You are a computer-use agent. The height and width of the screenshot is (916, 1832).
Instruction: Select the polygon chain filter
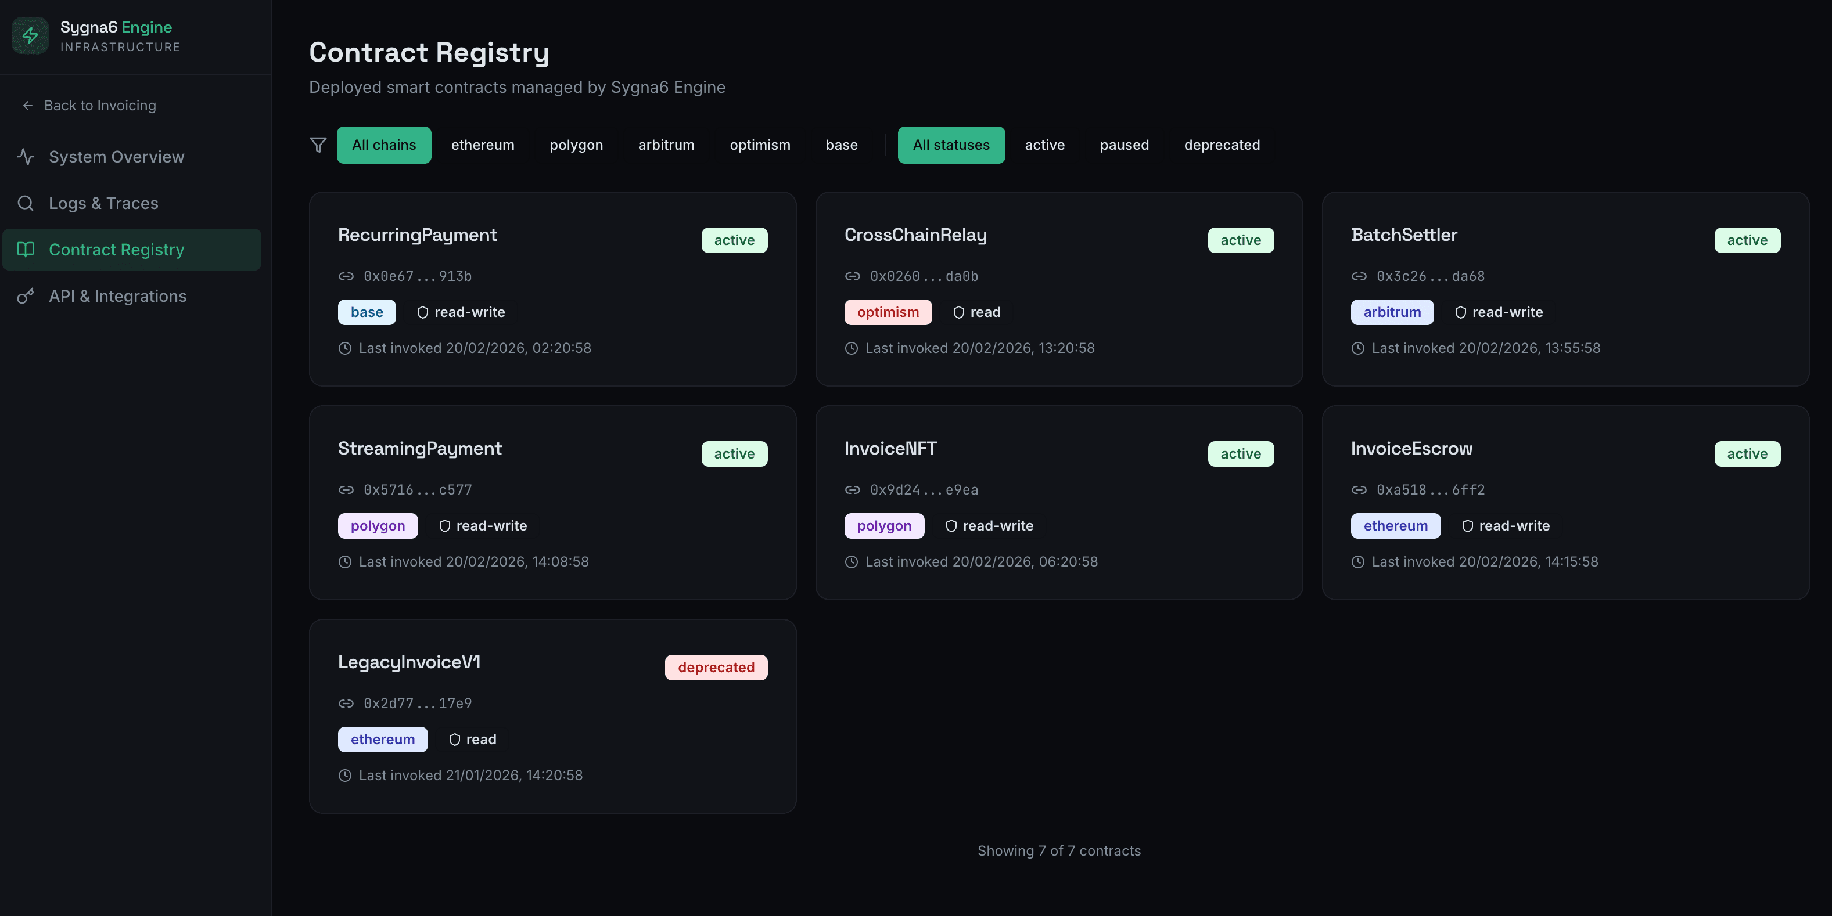pyautogui.click(x=576, y=145)
